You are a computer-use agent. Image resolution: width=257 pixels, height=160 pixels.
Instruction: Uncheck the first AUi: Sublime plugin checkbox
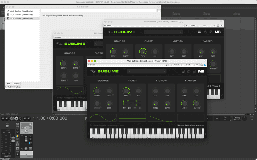click(8, 11)
